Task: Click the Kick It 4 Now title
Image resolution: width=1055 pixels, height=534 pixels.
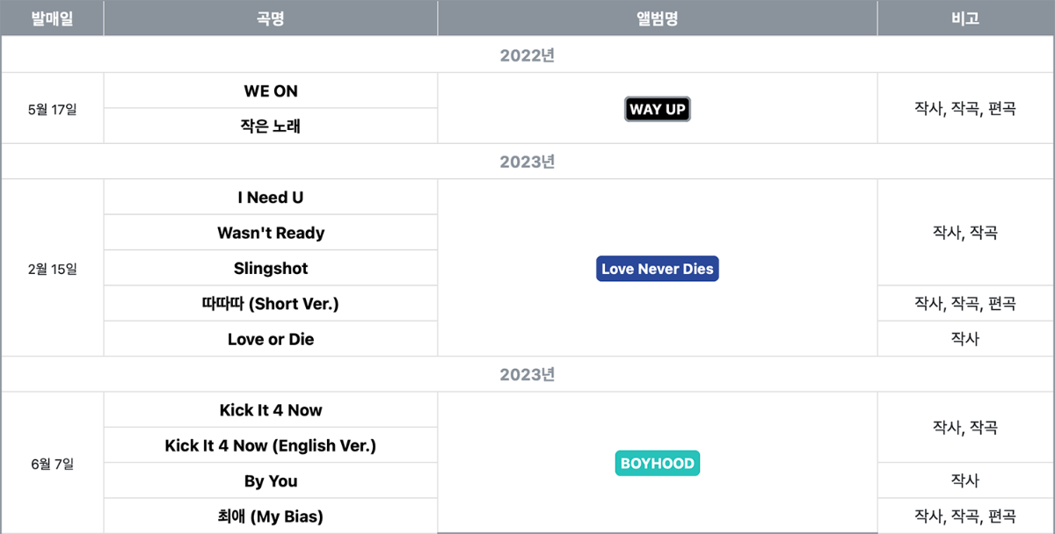Action: [x=271, y=410]
